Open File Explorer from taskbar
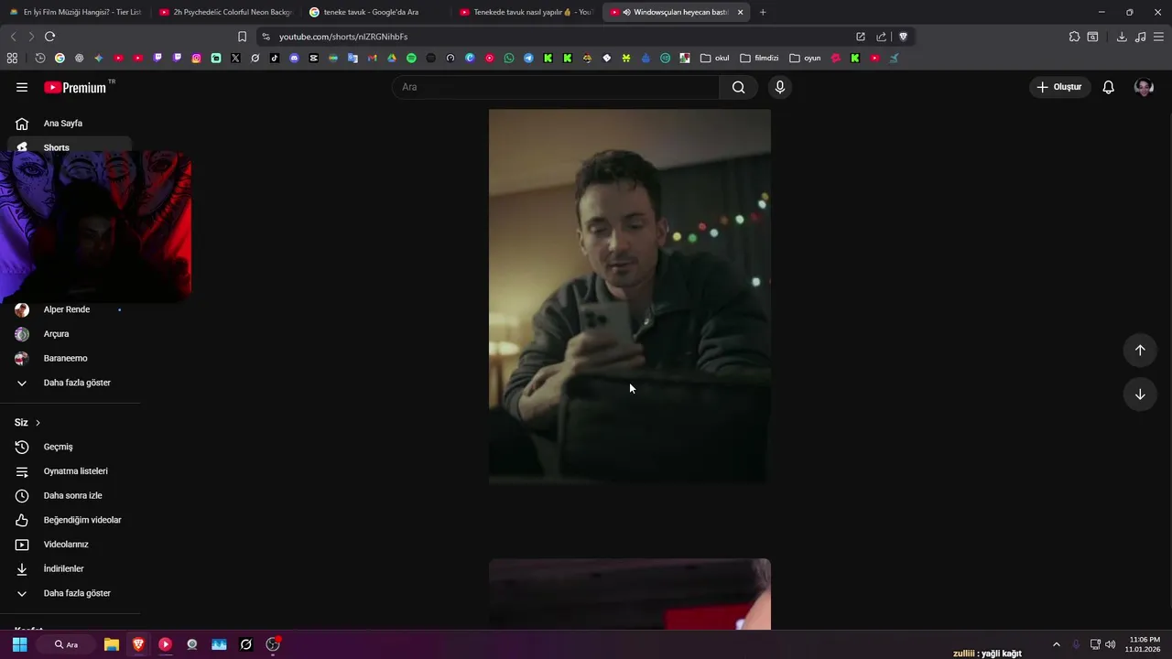The height and width of the screenshot is (659, 1172). 112,644
